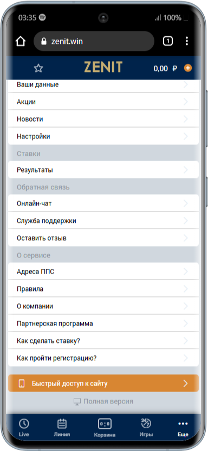
Task: Tap the orange plus deposit icon
Action: pos(188,68)
